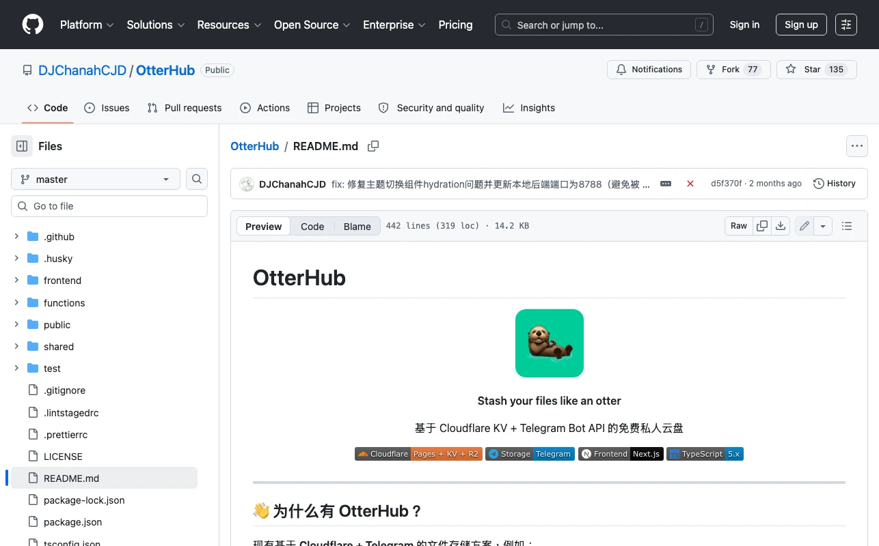Viewport: 879px width, 546px height.
Task: Expand the frontend folder
Action: tap(17, 281)
